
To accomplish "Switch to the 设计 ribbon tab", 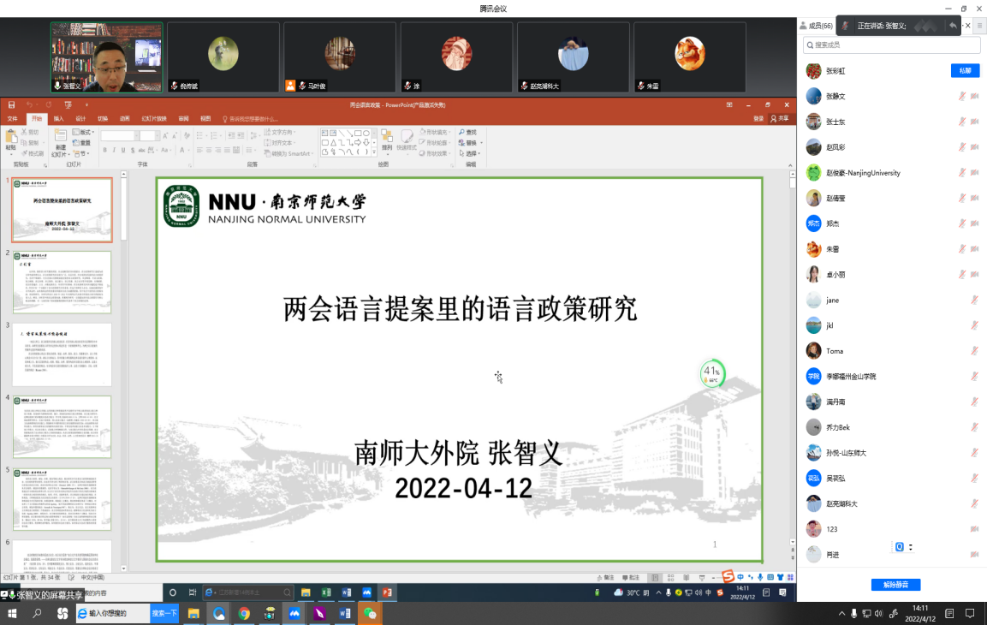I will click(80, 119).
